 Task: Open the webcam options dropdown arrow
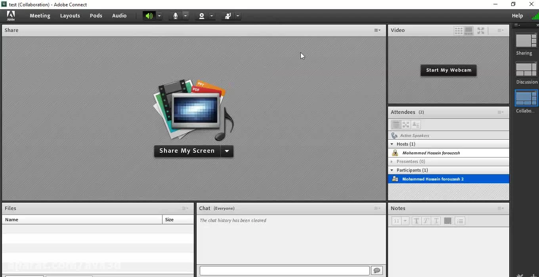click(x=212, y=16)
